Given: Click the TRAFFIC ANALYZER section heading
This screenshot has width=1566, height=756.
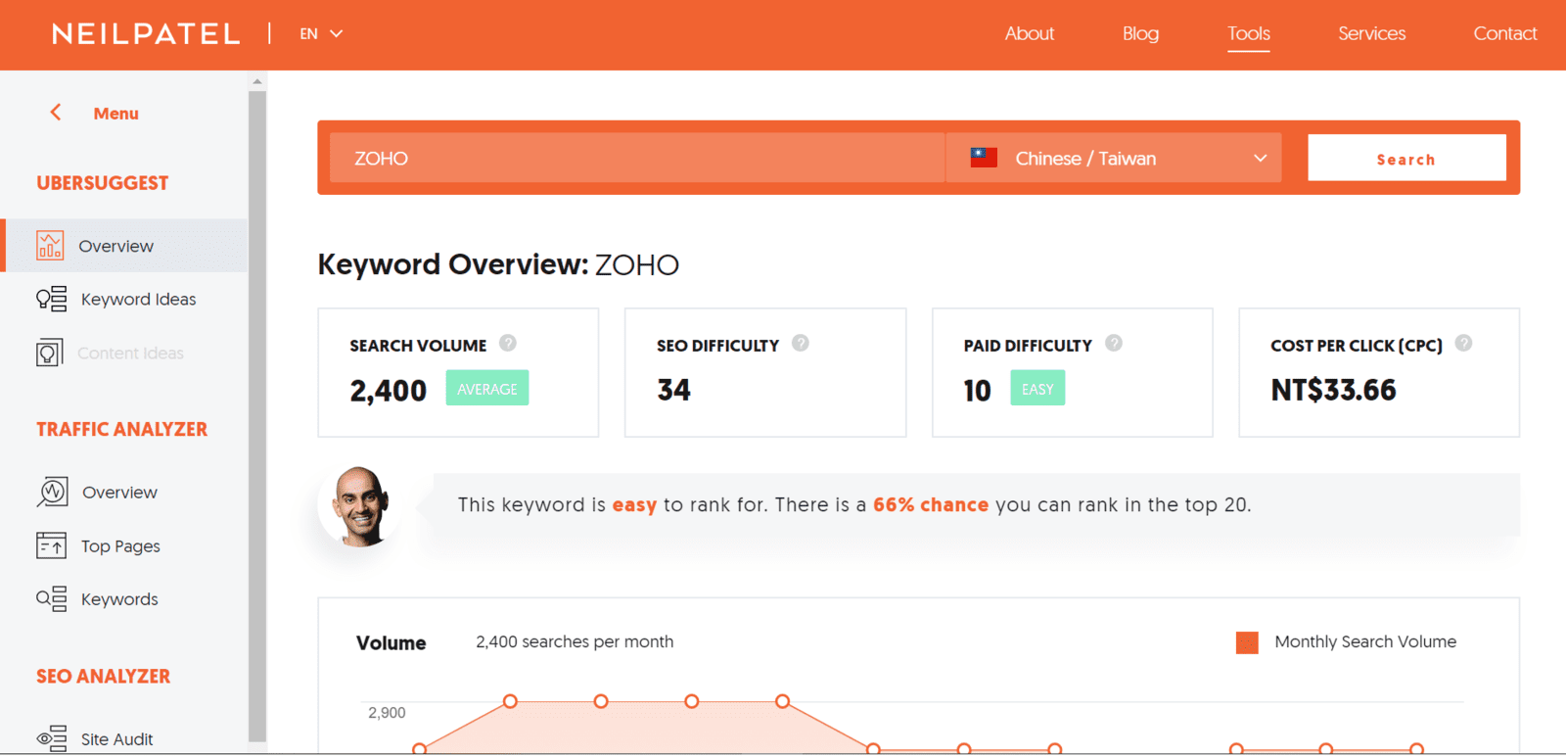Looking at the screenshot, I should pyautogui.click(x=122, y=429).
